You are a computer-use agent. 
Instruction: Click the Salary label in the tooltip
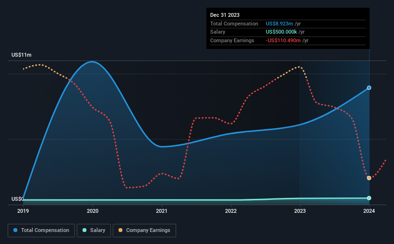pyautogui.click(x=217, y=32)
